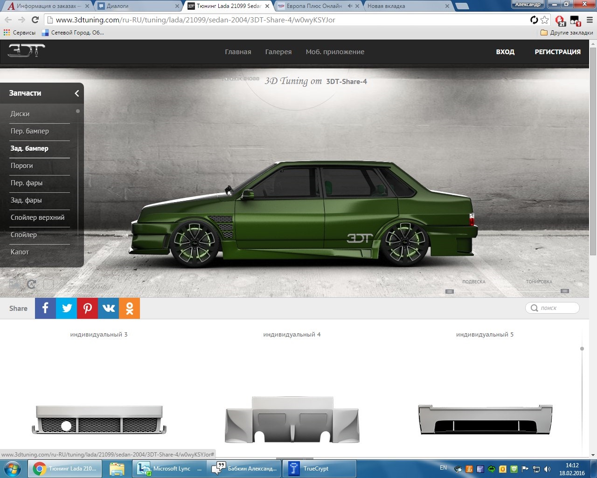The height and width of the screenshot is (478, 597).
Task: Switch to the Диалоги tab
Action: click(138, 6)
